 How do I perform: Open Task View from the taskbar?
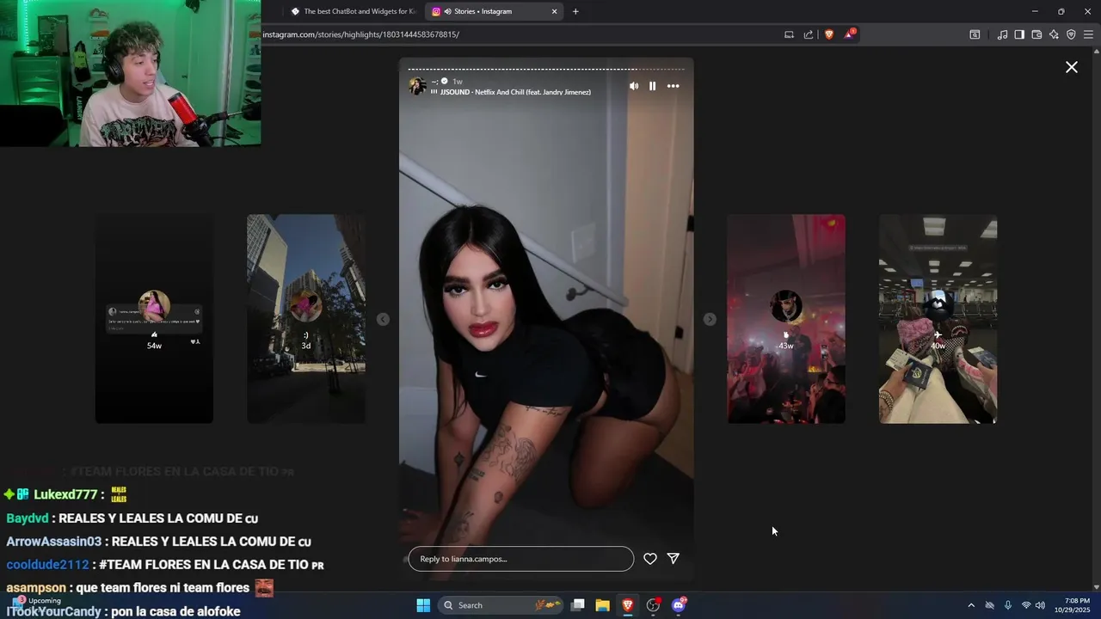pyautogui.click(x=578, y=605)
